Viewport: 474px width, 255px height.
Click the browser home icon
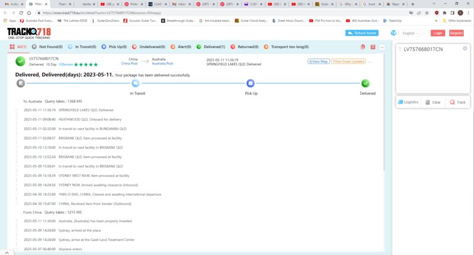tap(29, 13)
